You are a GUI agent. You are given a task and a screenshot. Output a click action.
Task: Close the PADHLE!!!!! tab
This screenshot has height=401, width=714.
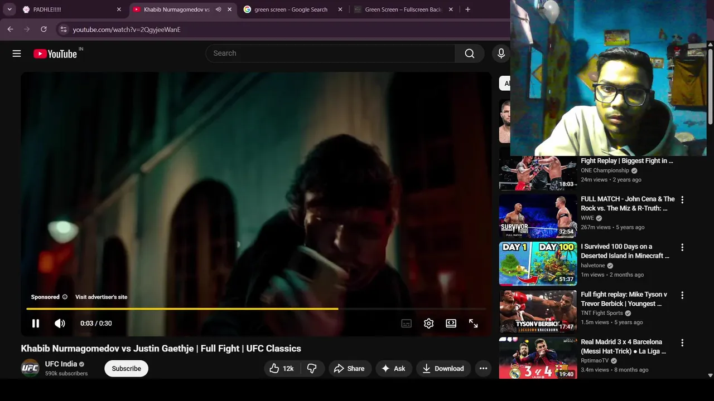119,9
